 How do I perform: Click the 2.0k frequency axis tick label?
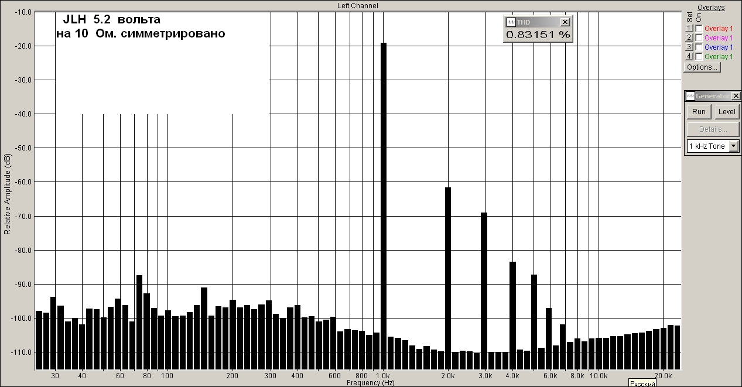tap(448, 375)
